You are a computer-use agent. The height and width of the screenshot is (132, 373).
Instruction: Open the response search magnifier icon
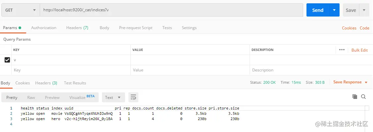363,96
